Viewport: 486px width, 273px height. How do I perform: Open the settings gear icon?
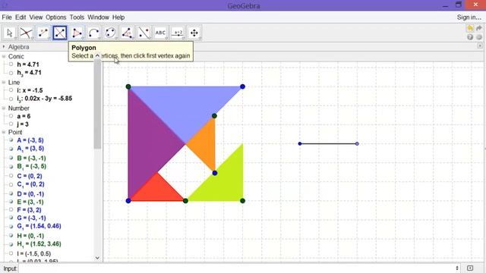click(479, 37)
